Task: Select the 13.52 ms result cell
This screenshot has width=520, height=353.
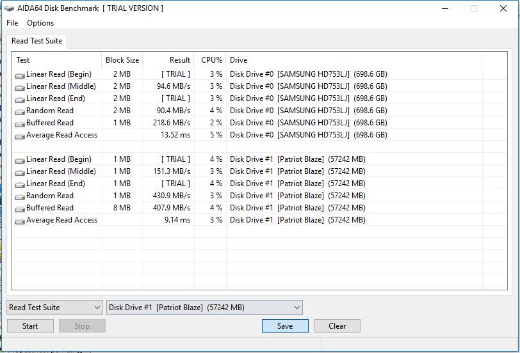Action: click(175, 135)
